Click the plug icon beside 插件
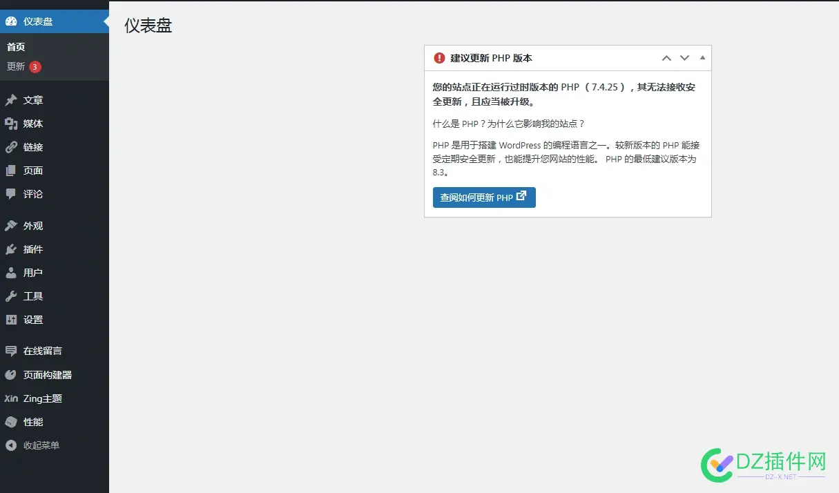Screen dimensions: 839x493 point(11,249)
